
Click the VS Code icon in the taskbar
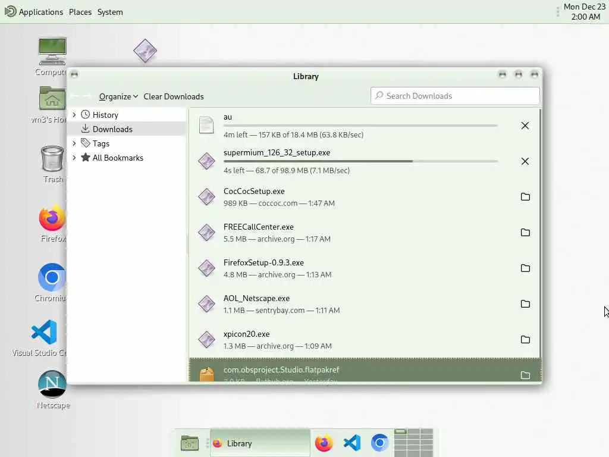point(352,443)
